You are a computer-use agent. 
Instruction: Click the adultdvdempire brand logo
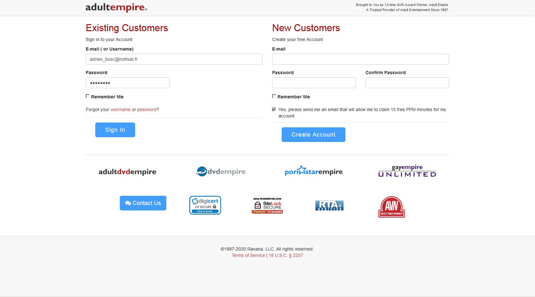[127, 172]
